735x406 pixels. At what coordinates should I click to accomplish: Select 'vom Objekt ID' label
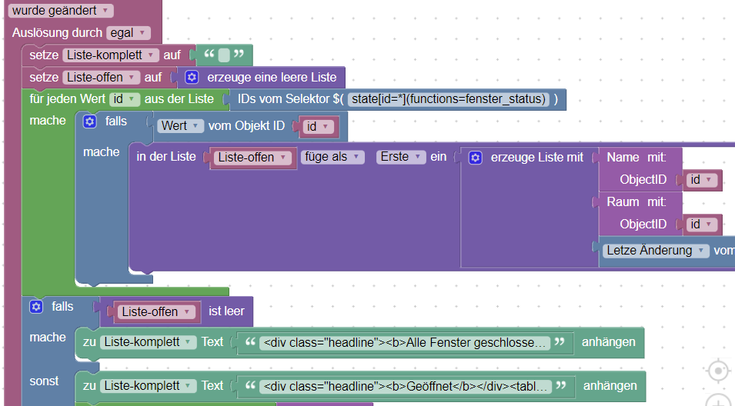[x=246, y=126]
